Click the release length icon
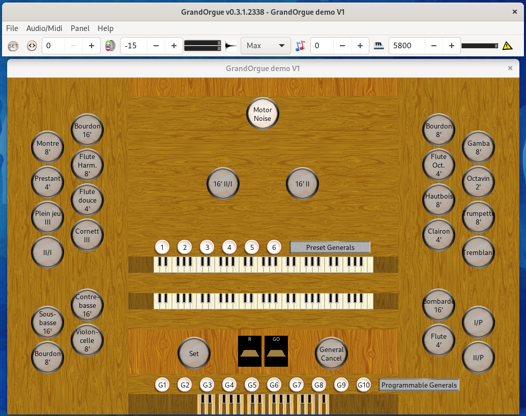 pyautogui.click(x=231, y=46)
